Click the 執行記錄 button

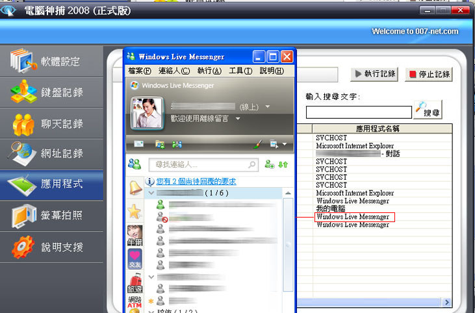pos(374,74)
